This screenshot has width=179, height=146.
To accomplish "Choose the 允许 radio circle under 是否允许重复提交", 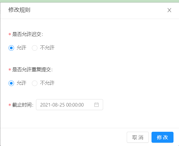I will coord(11,83).
